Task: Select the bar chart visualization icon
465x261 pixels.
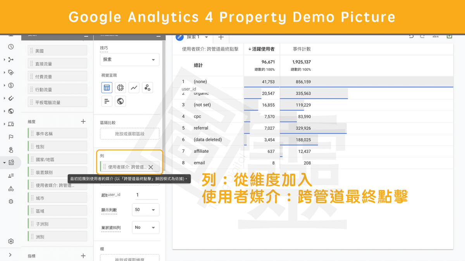Action: (x=107, y=101)
